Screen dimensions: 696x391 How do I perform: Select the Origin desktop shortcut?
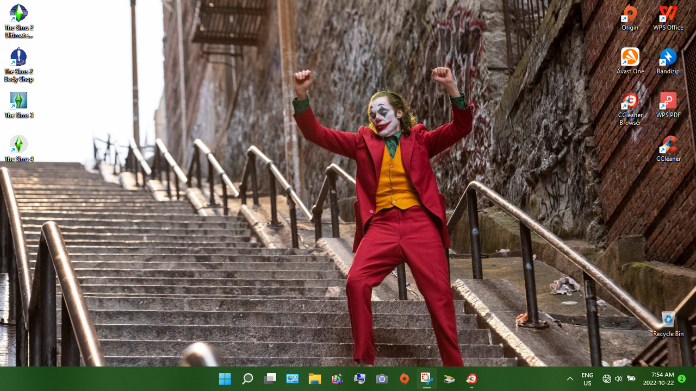point(630,17)
